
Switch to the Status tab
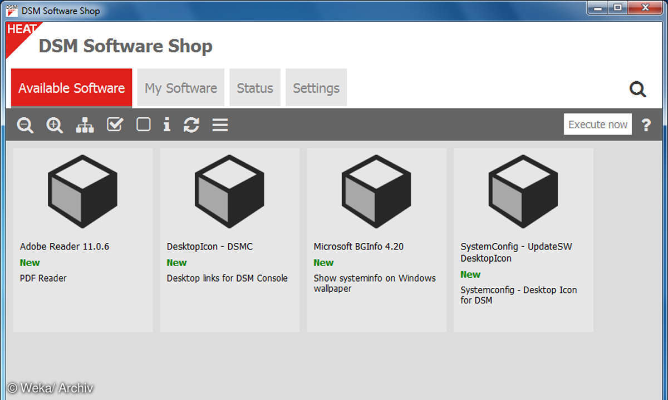pos(255,88)
